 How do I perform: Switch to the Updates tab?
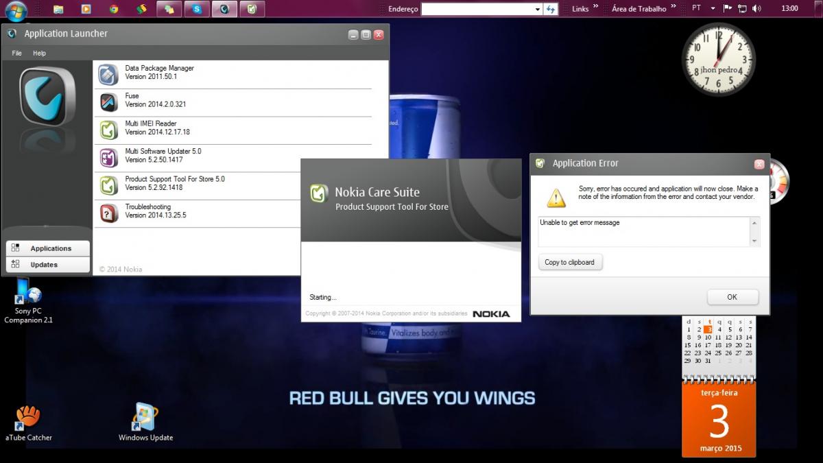click(x=48, y=265)
